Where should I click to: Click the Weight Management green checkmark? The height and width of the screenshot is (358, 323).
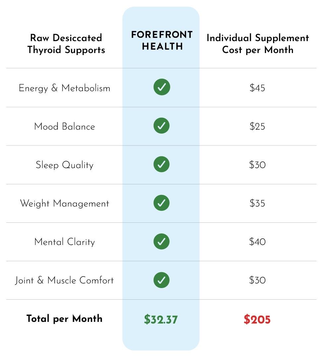tap(162, 203)
